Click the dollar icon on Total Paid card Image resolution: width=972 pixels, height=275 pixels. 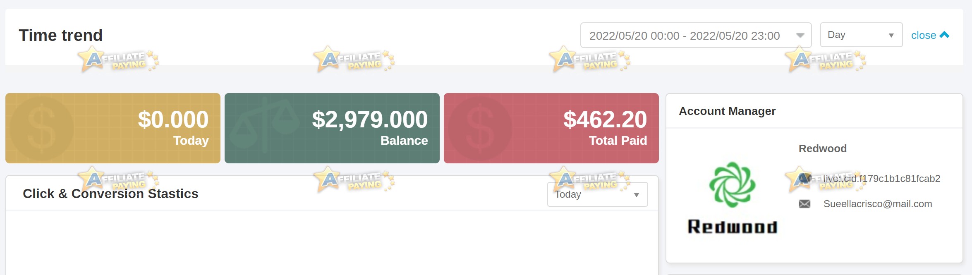[x=480, y=129]
